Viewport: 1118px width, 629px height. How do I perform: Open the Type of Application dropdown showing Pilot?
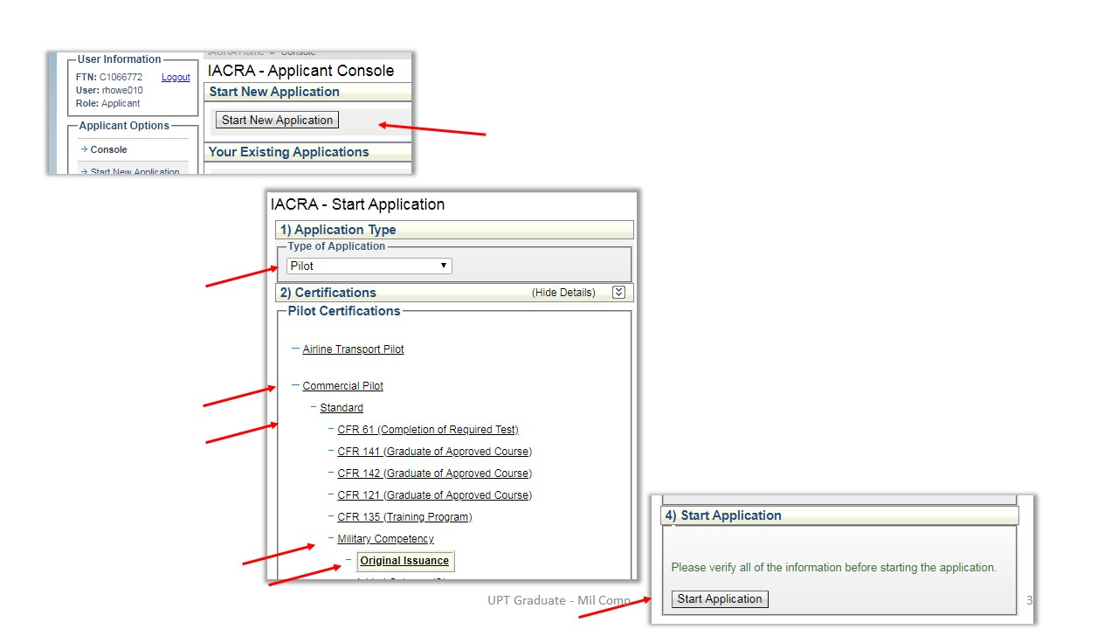(x=369, y=266)
